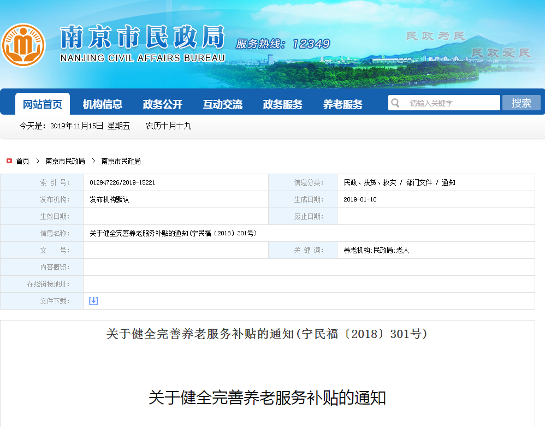Click 民政、扶贫、救灾 / 部门文件 / 通知 classification
The image size is (545, 427).
tap(399, 182)
